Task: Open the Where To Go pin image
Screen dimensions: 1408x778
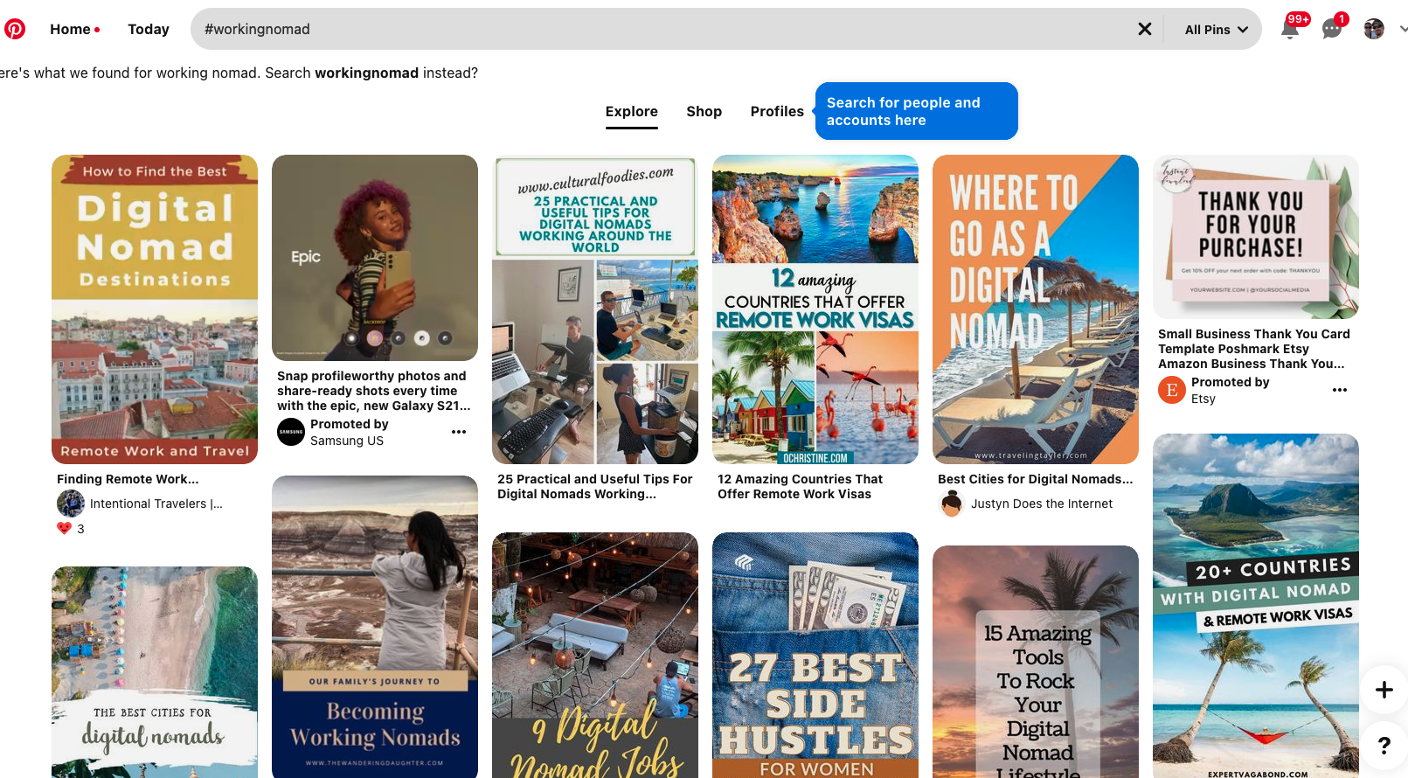Action: coord(1036,309)
